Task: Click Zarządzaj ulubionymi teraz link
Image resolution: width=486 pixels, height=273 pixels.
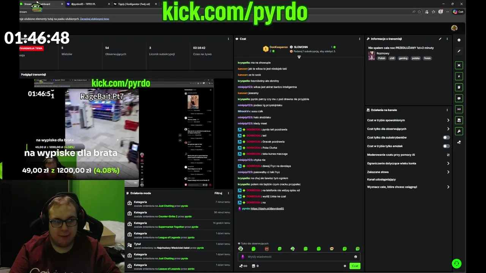Action: pos(95,19)
